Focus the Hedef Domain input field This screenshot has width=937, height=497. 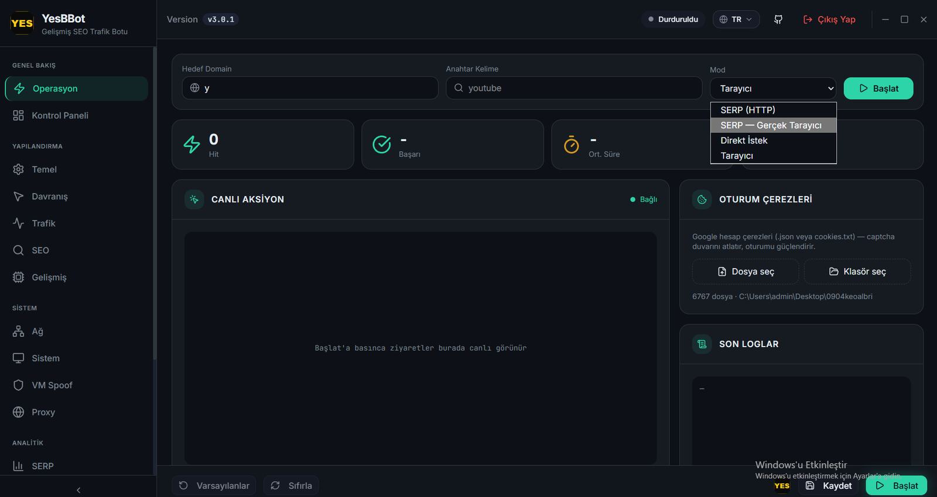(310, 88)
